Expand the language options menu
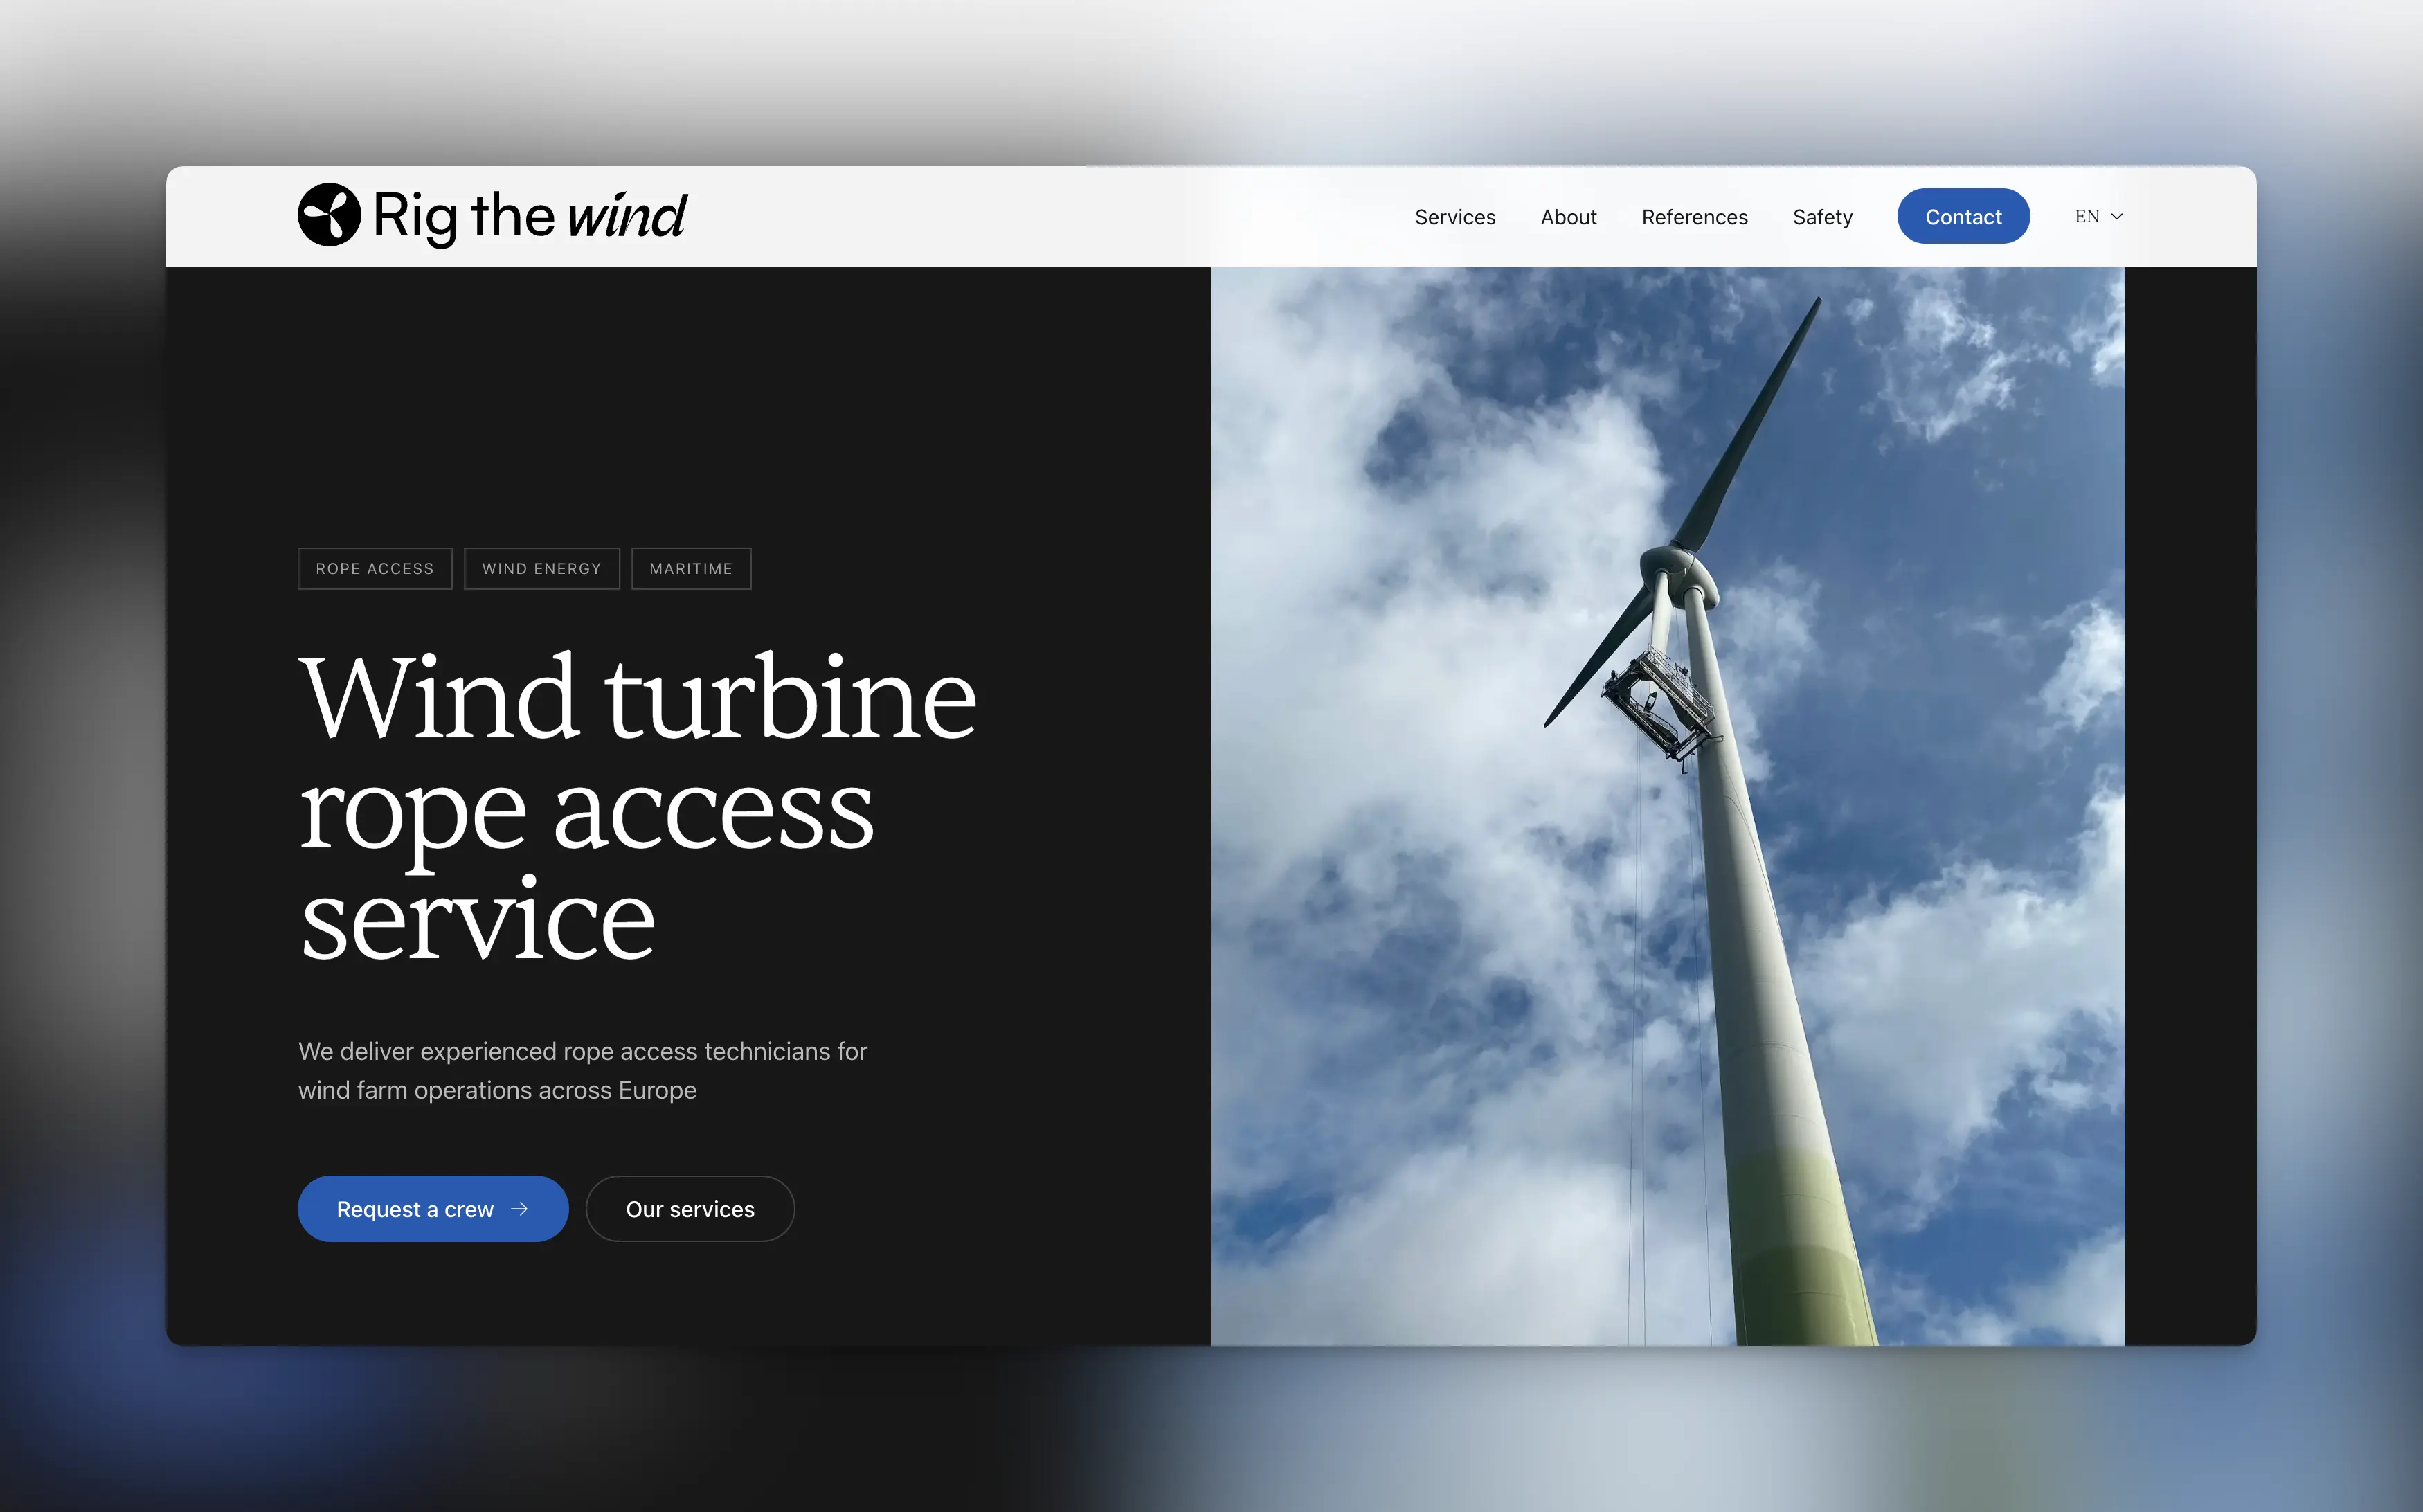This screenshot has width=2423, height=1512. click(x=2096, y=216)
